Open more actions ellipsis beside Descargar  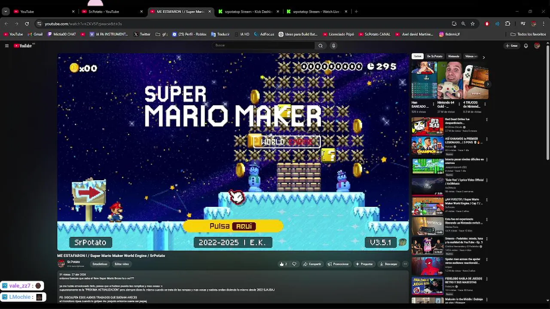[x=405, y=264]
